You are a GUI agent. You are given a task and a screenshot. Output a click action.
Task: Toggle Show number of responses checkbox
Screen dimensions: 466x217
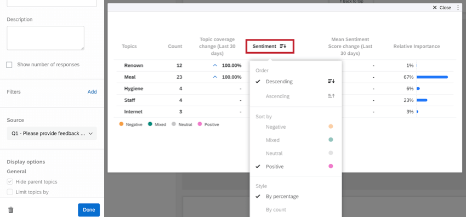9,65
